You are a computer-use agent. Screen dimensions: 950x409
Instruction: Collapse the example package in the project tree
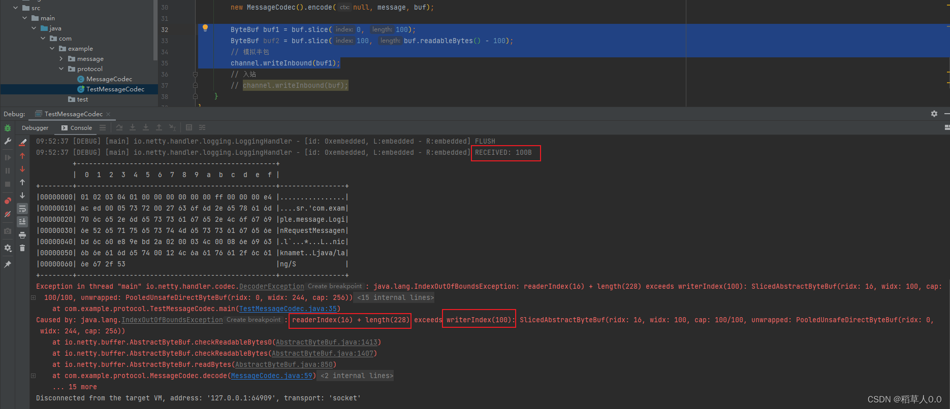click(x=52, y=48)
